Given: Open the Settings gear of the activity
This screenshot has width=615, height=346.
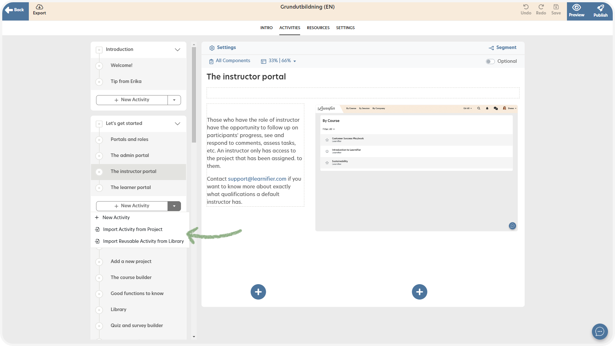Looking at the screenshot, I should click(212, 48).
